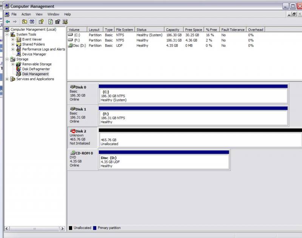Click the (F:) volume drive icon in the list
The height and width of the screenshot is (238, 302).
71,40
